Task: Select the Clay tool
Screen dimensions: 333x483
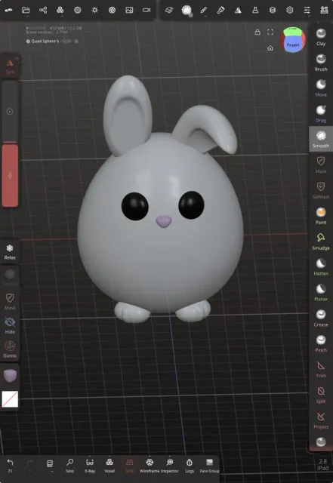Action: click(x=321, y=37)
